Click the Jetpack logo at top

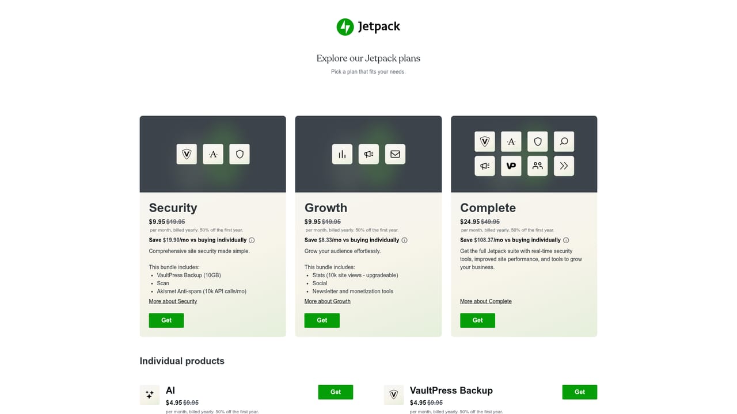point(368,26)
